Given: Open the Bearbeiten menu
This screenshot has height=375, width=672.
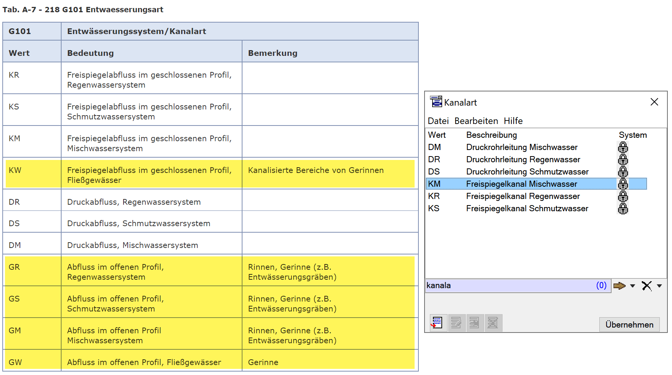Looking at the screenshot, I should point(476,121).
